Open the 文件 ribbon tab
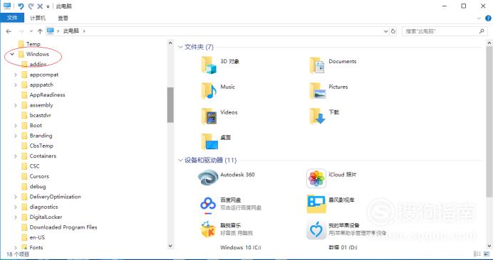The height and width of the screenshot is (260, 493). pos(12,18)
